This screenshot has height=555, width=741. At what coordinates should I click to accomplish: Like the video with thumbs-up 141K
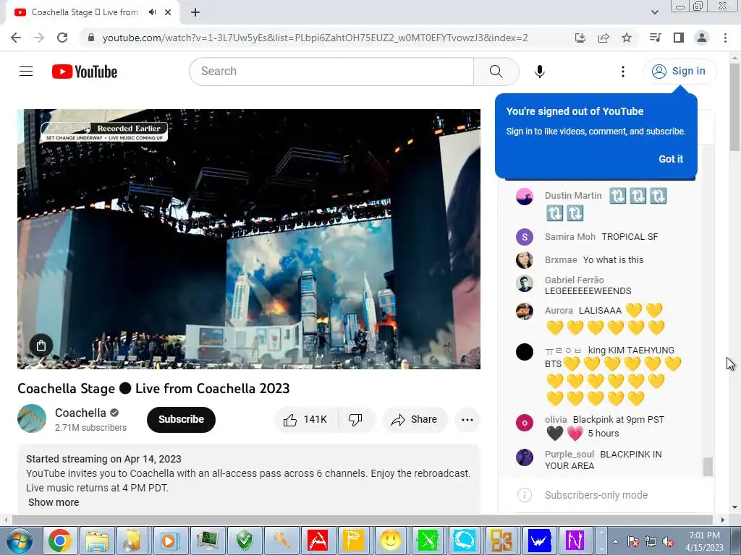306,420
